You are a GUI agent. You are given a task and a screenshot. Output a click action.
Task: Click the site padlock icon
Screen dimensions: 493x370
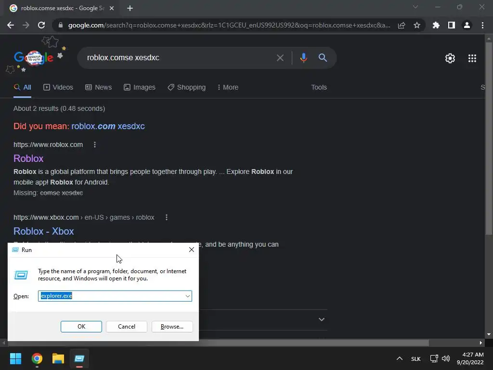(x=61, y=25)
